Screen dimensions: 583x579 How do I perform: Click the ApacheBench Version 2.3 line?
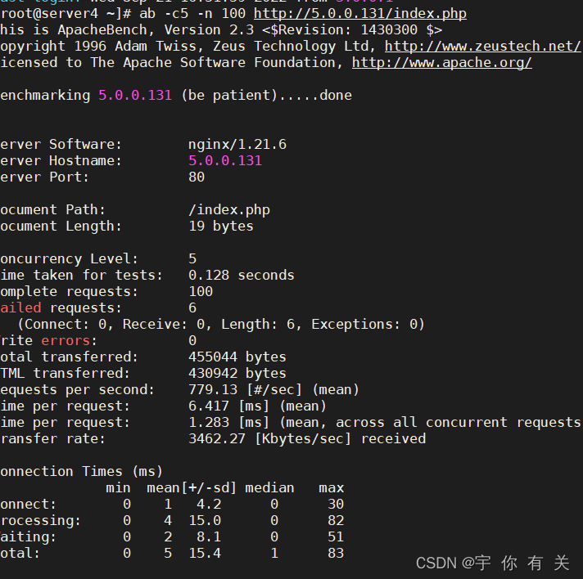coord(221,30)
